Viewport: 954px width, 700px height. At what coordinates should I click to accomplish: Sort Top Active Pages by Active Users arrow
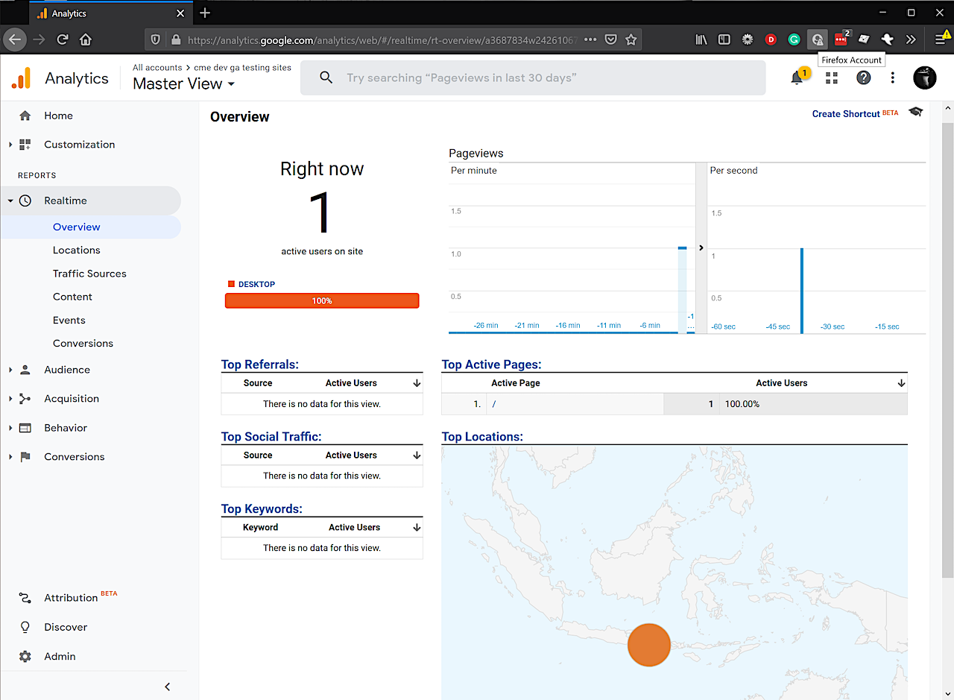point(901,383)
